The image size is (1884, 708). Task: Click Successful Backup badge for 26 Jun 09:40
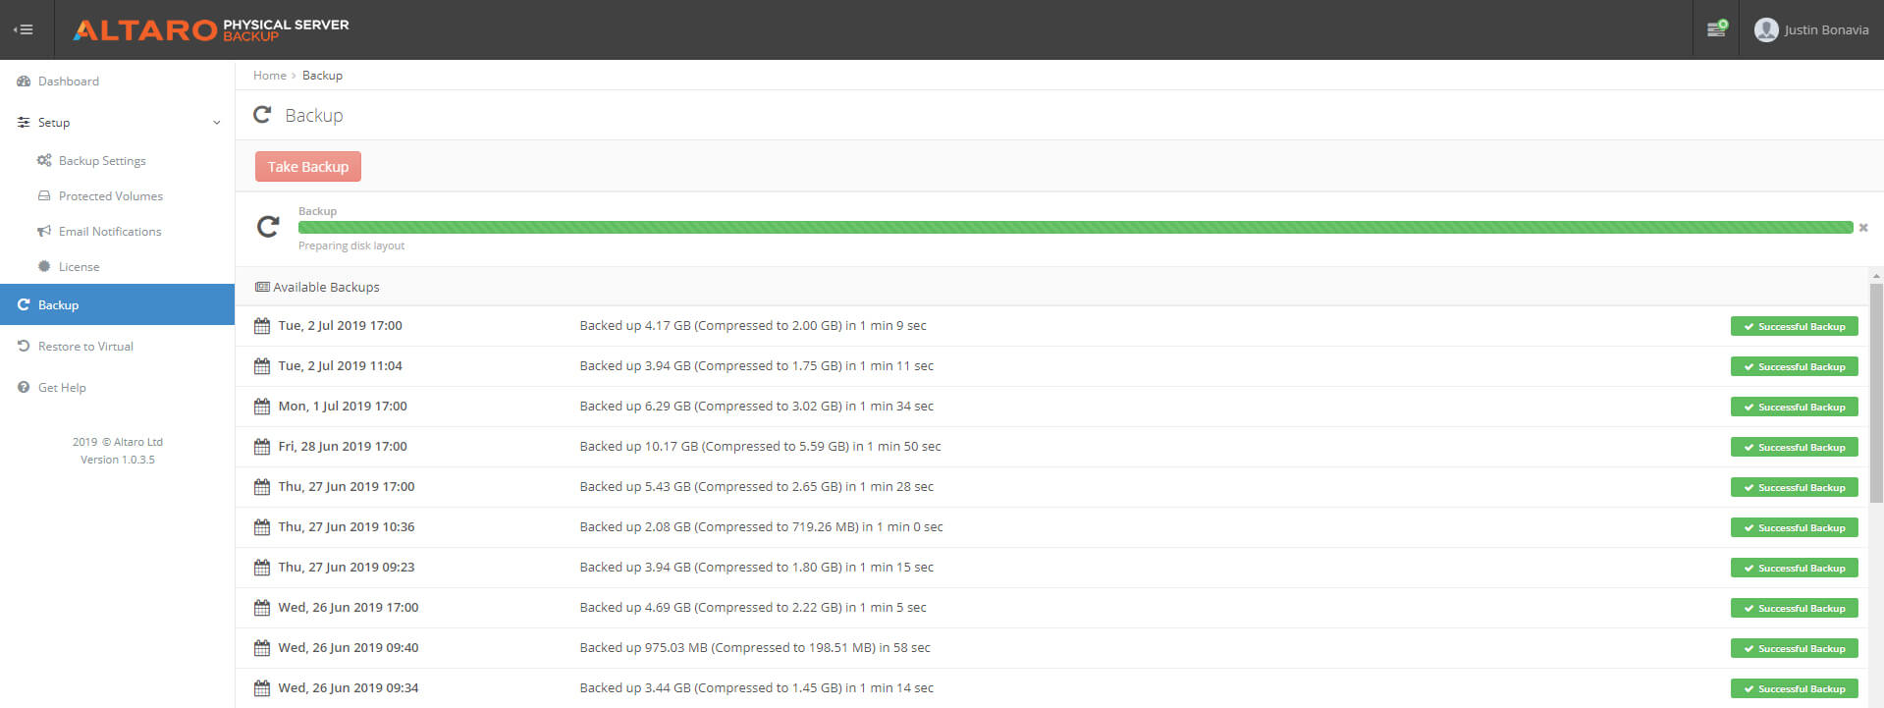coord(1794,648)
